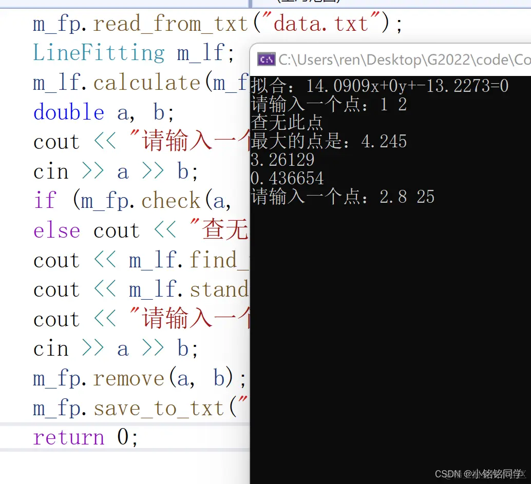Image resolution: width=531 pixels, height=484 pixels.
Task: Click the LineFitting m_lf; declaration line
Action: [x=133, y=53]
